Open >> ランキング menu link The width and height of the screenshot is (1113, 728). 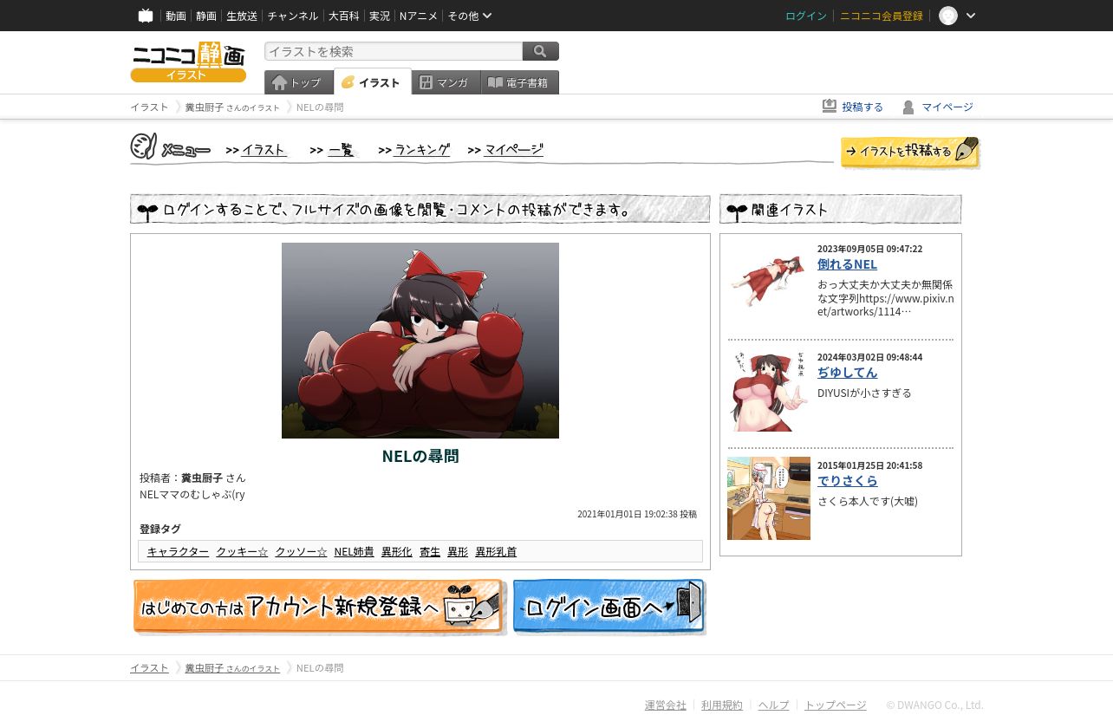pyautogui.click(x=414, y=150)
